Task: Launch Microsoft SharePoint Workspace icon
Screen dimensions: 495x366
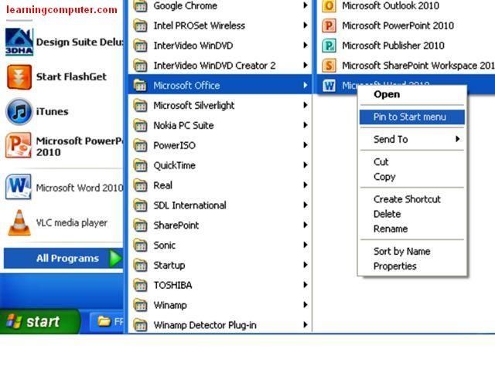Action: (x=329, y=66)
